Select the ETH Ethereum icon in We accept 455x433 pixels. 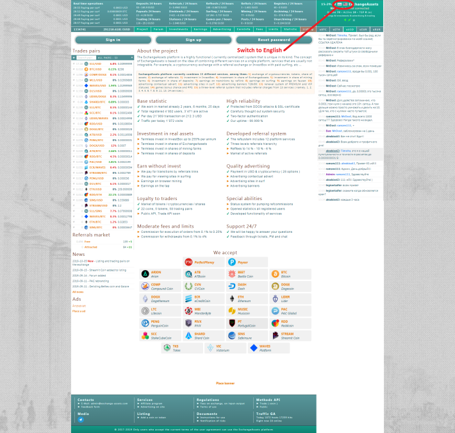coord(232,298)
